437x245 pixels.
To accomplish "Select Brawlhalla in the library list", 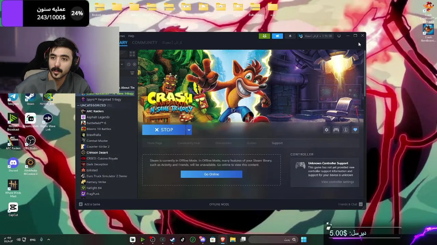I will [x=94, y=135].
